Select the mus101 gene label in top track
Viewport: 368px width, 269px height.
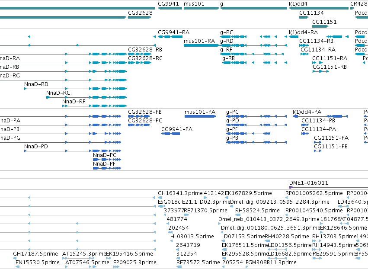(x=194, y=4)
